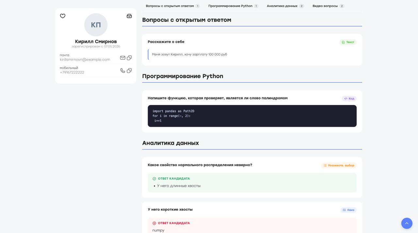Image resolution: width=418 pixels, height=233 pixels.
Task: Call candidate using the phone icon
Action: (x=123, y=70)
